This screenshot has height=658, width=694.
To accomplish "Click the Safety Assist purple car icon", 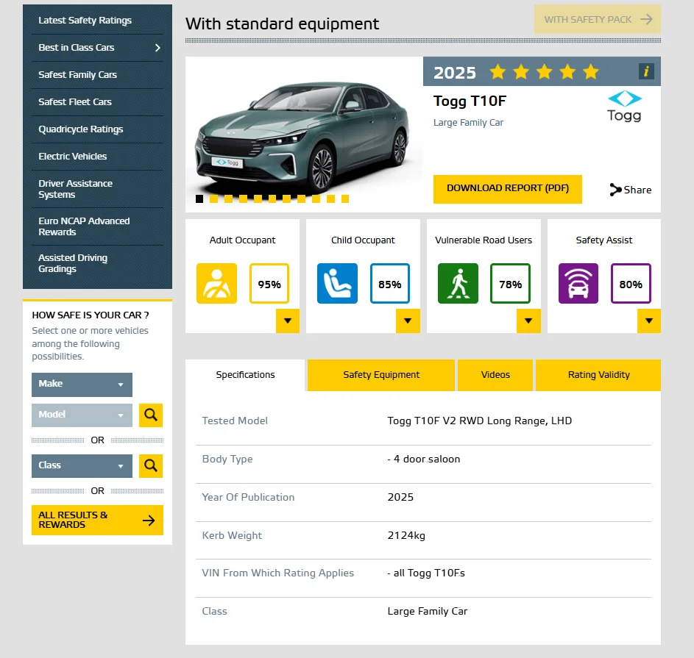I will coord(578,284).
